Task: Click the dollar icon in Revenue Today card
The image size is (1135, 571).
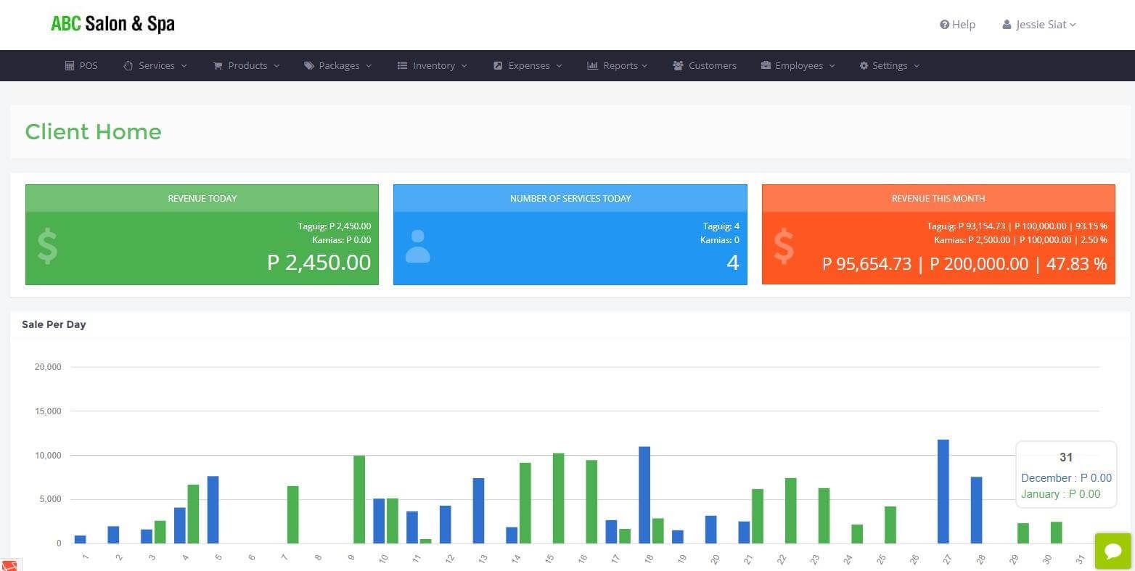Action: [48, 247]
